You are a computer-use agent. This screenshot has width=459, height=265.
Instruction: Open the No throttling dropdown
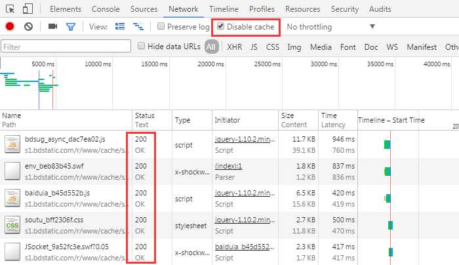coord(330,27)
